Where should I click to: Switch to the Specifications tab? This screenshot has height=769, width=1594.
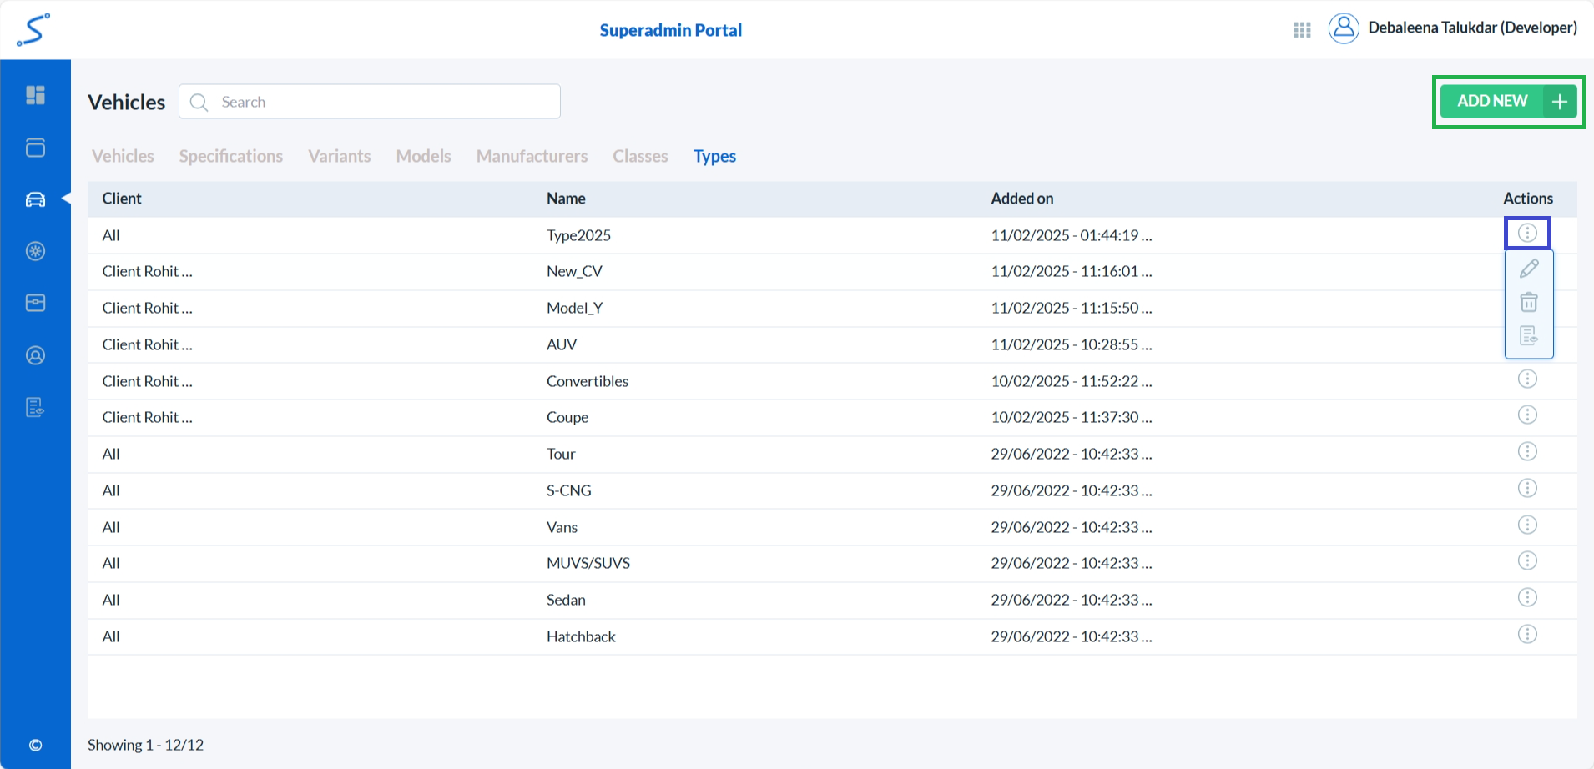(x=230, y=156)
